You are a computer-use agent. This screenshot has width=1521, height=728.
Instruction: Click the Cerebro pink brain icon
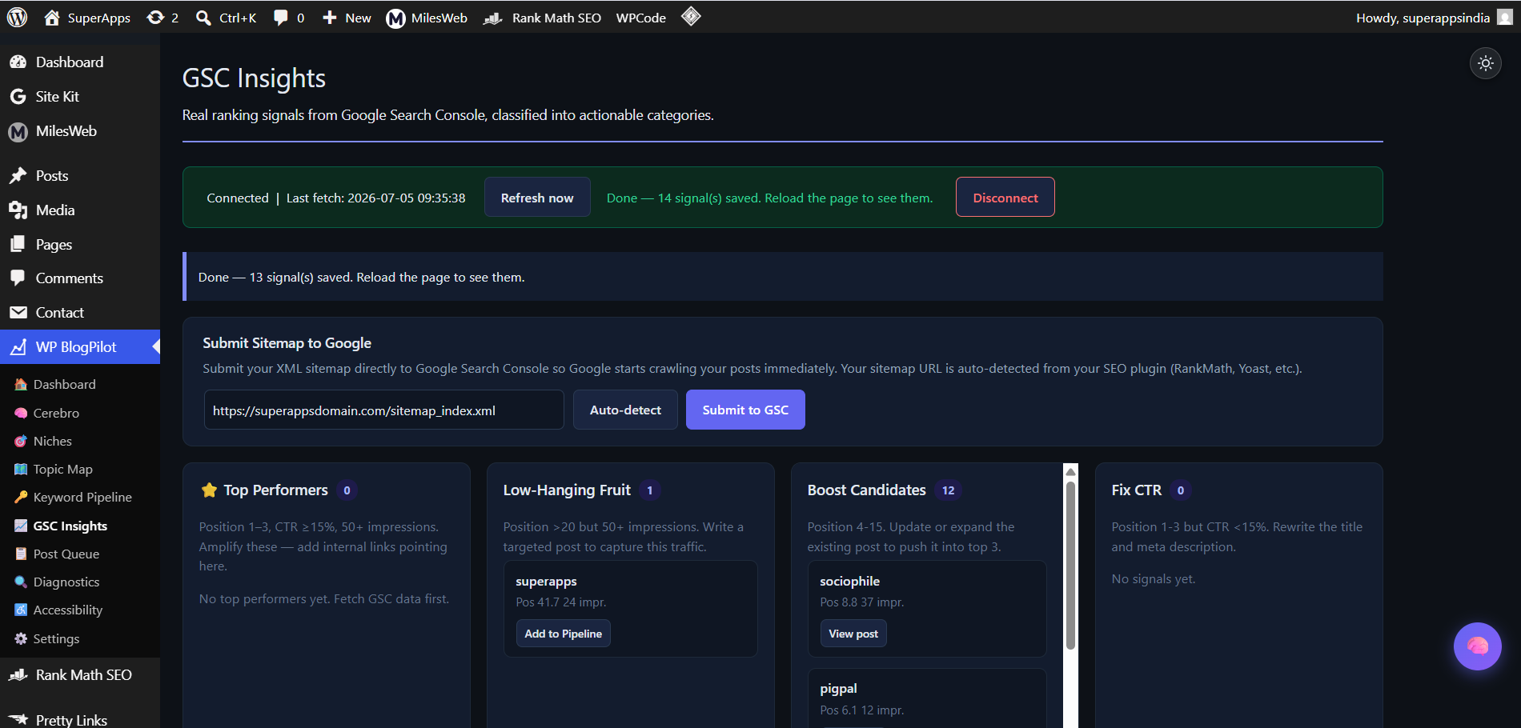pos(21,414)
